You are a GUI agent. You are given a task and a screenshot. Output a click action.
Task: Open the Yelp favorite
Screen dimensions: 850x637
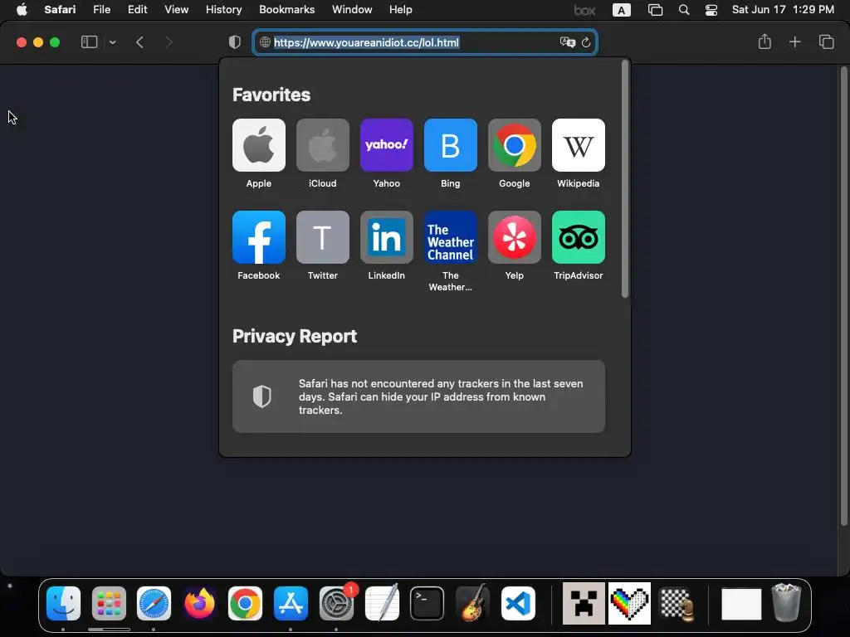[x=515, y=237]
